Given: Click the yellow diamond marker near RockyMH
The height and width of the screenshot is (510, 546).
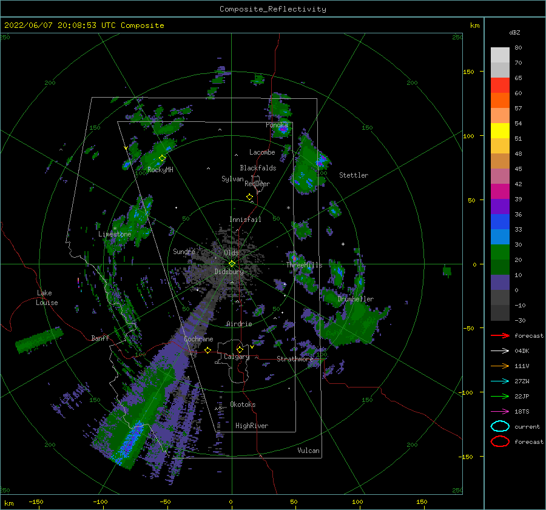Looking at the screenshot, I should tap(162, 158).
